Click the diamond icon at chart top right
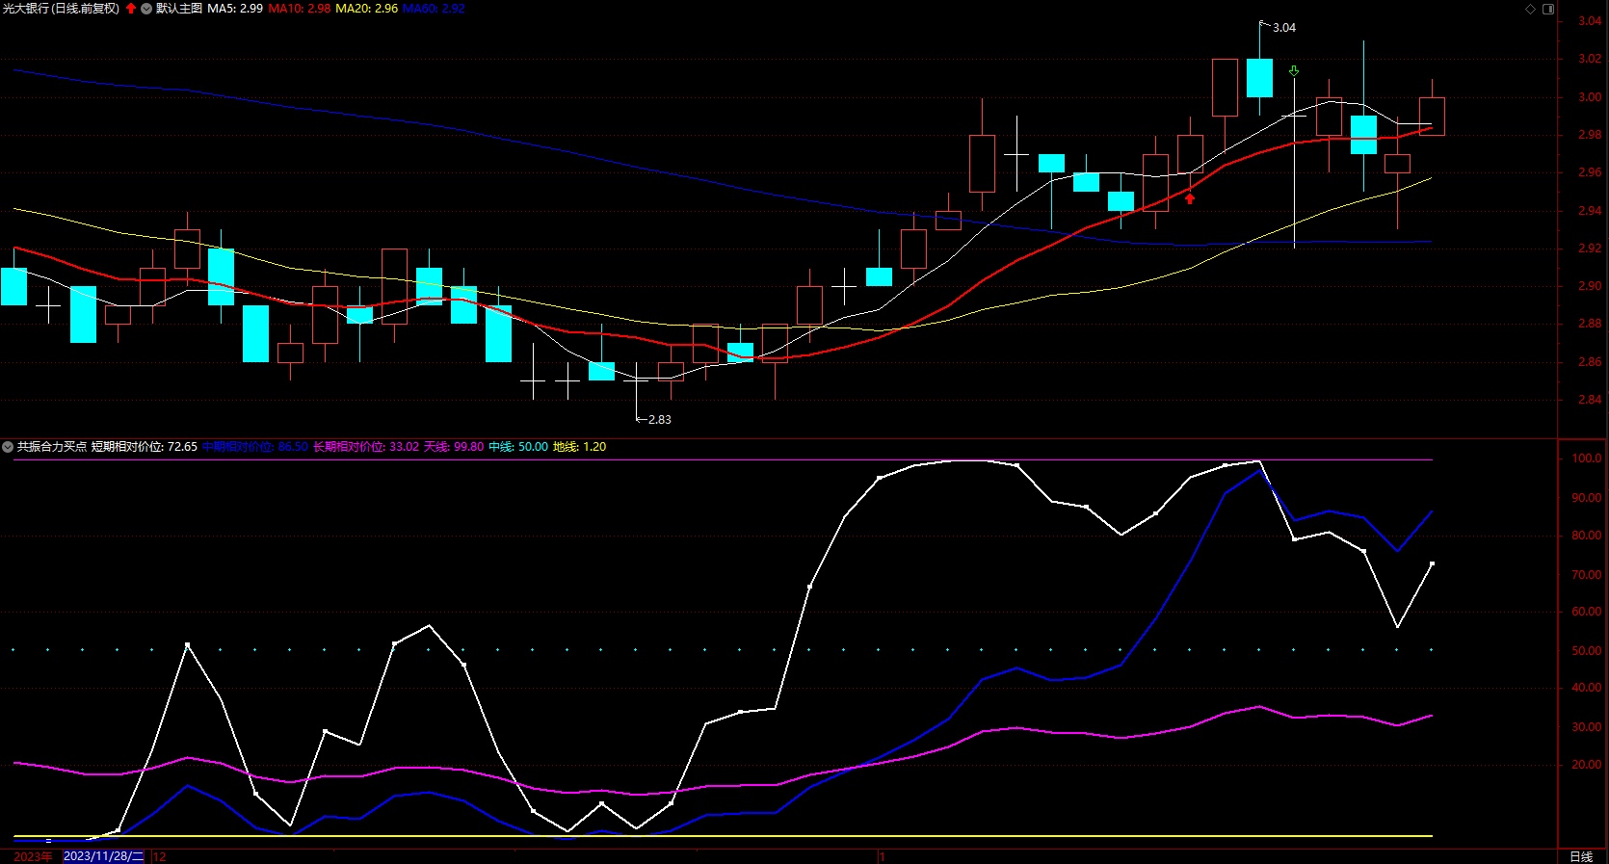 point(1530,9)
